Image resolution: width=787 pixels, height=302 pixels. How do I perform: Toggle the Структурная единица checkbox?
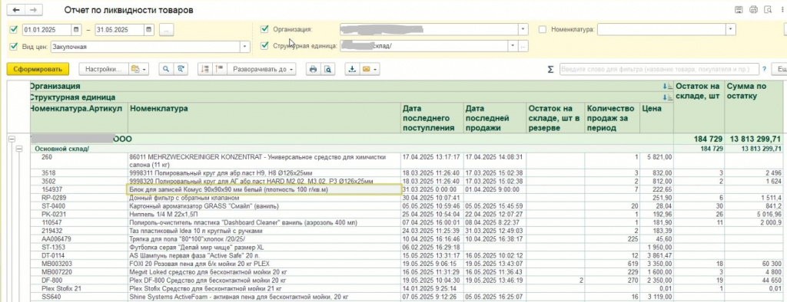tap(264, 45)
